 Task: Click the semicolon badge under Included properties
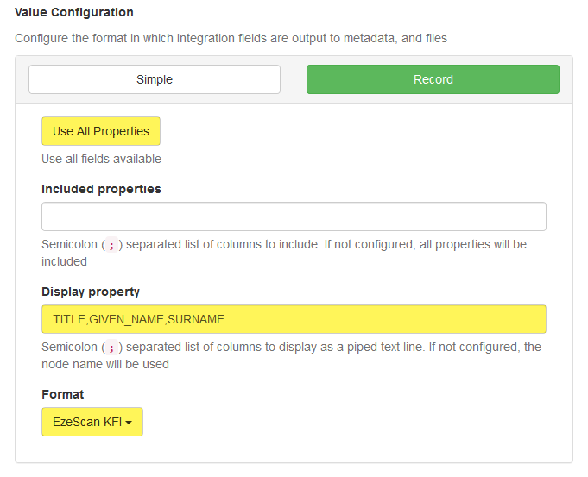(111, 245)
